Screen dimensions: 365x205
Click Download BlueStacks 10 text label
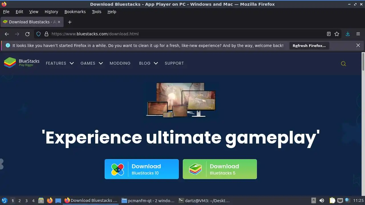[x=146, y=169]
